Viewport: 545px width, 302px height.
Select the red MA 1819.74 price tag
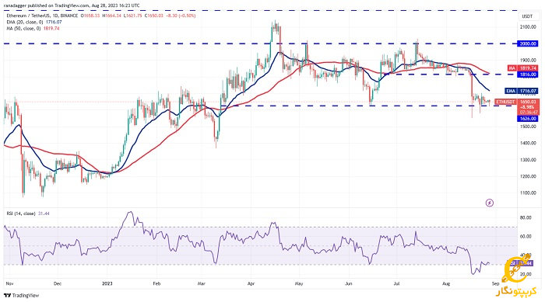pos(522,68)
